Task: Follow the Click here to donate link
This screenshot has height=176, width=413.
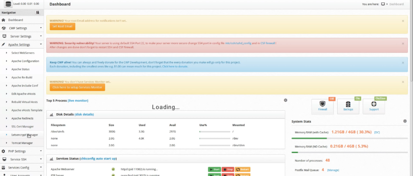Action: pos(175,66)
